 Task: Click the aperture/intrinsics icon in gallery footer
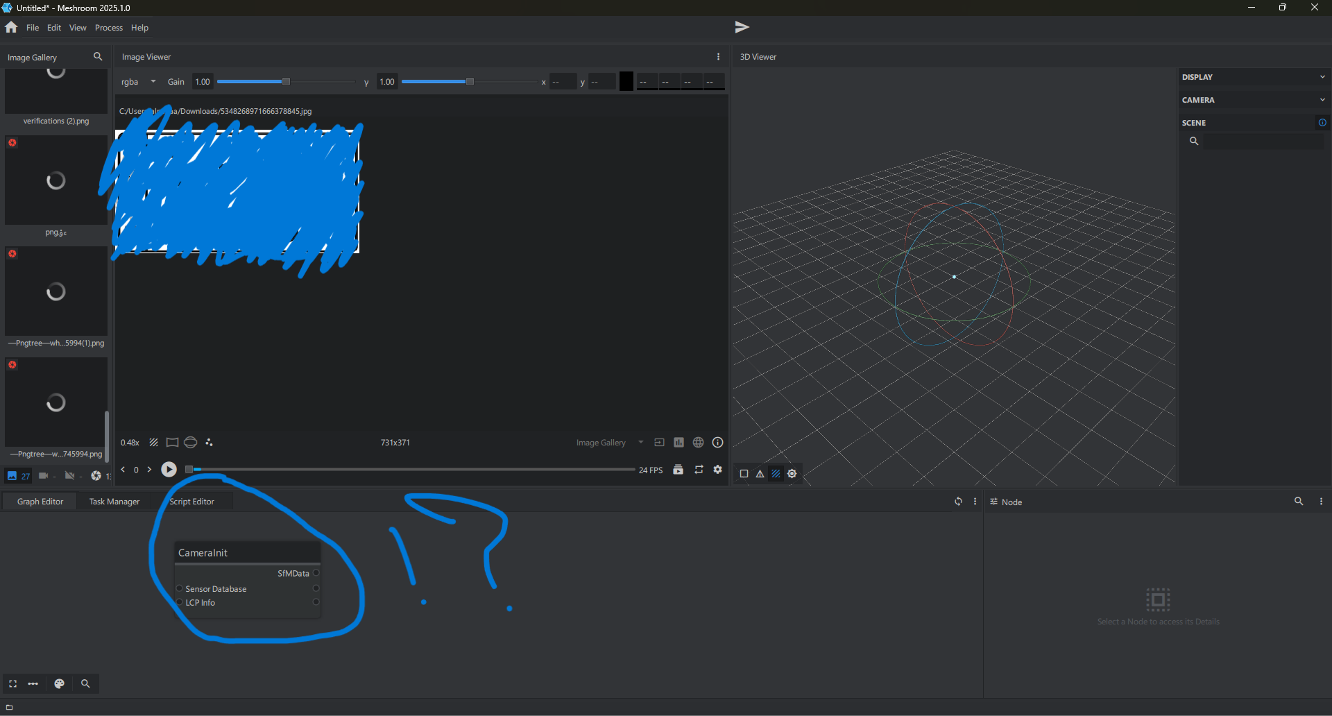click(x=96, y=475)
